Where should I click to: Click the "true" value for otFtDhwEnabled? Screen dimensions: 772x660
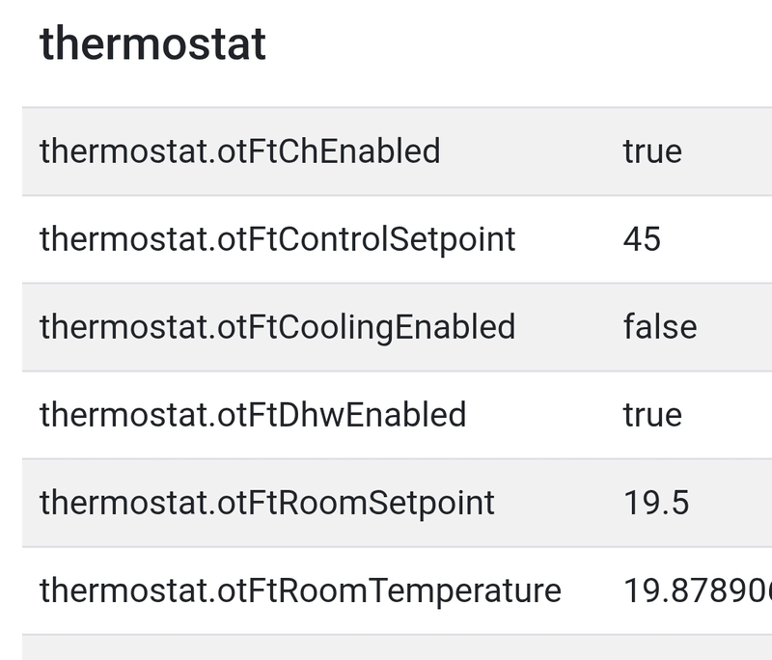(x=652, y=415)
